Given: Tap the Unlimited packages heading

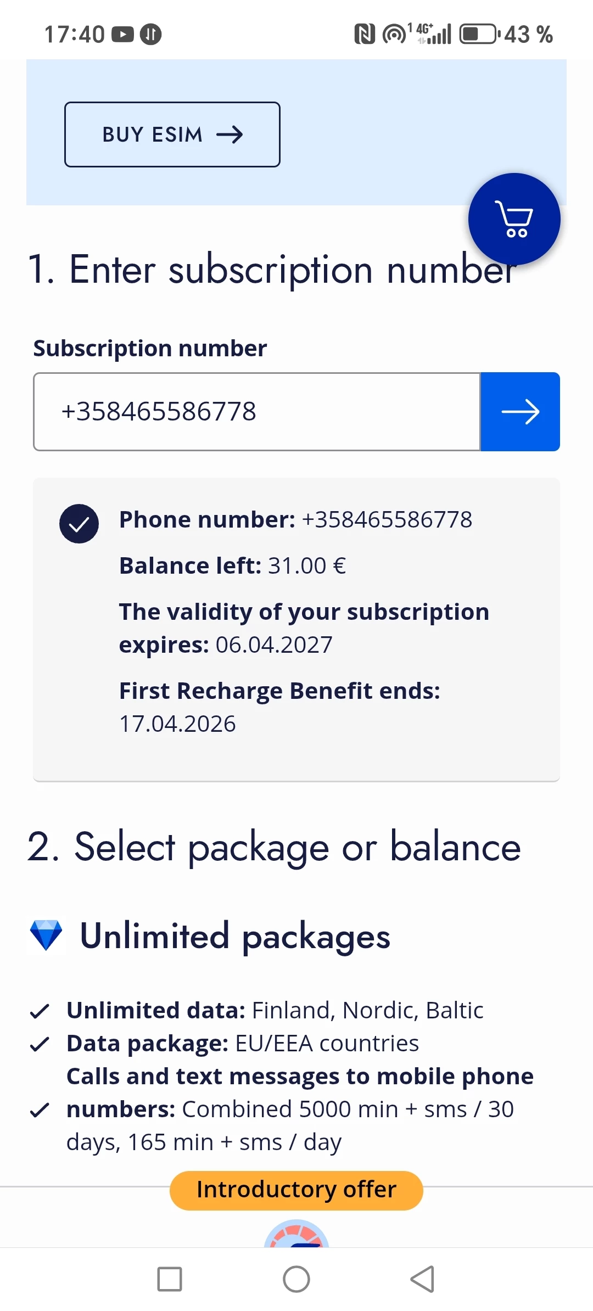Looking at the screenshot, I should click(235, 937).
